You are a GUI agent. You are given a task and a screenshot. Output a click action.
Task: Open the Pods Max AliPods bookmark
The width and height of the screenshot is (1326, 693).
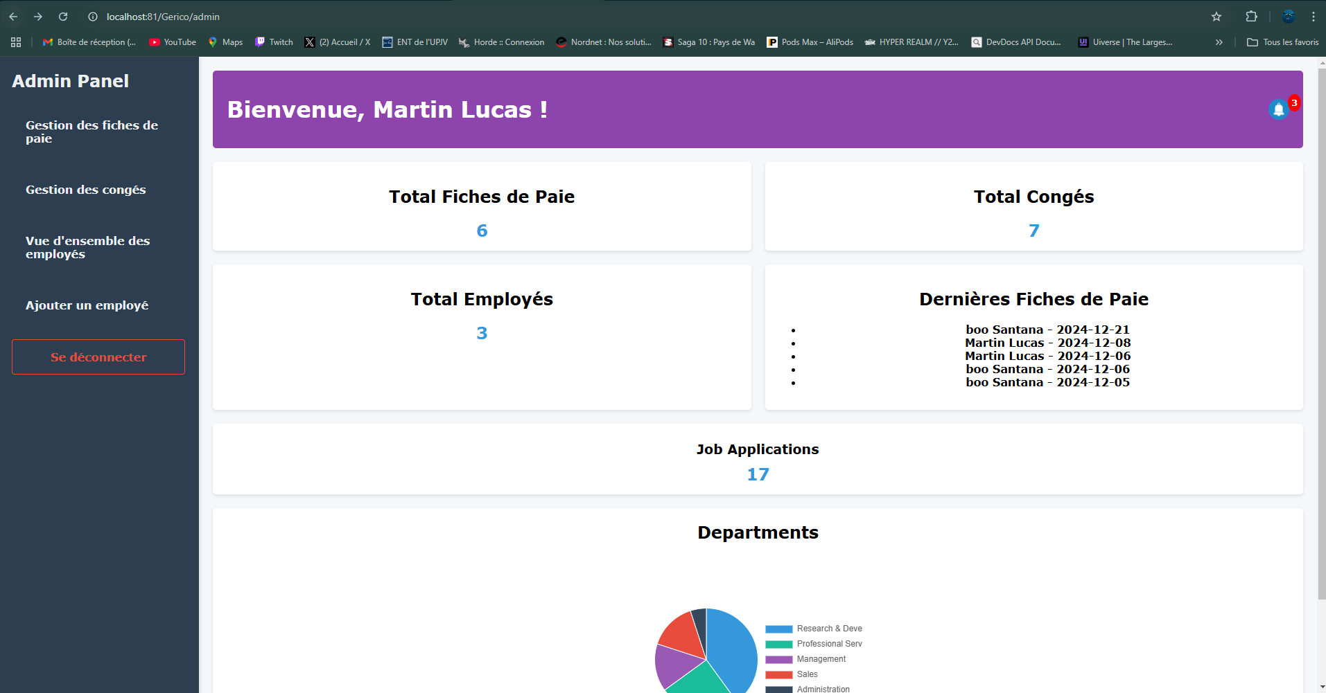[810, 42]
